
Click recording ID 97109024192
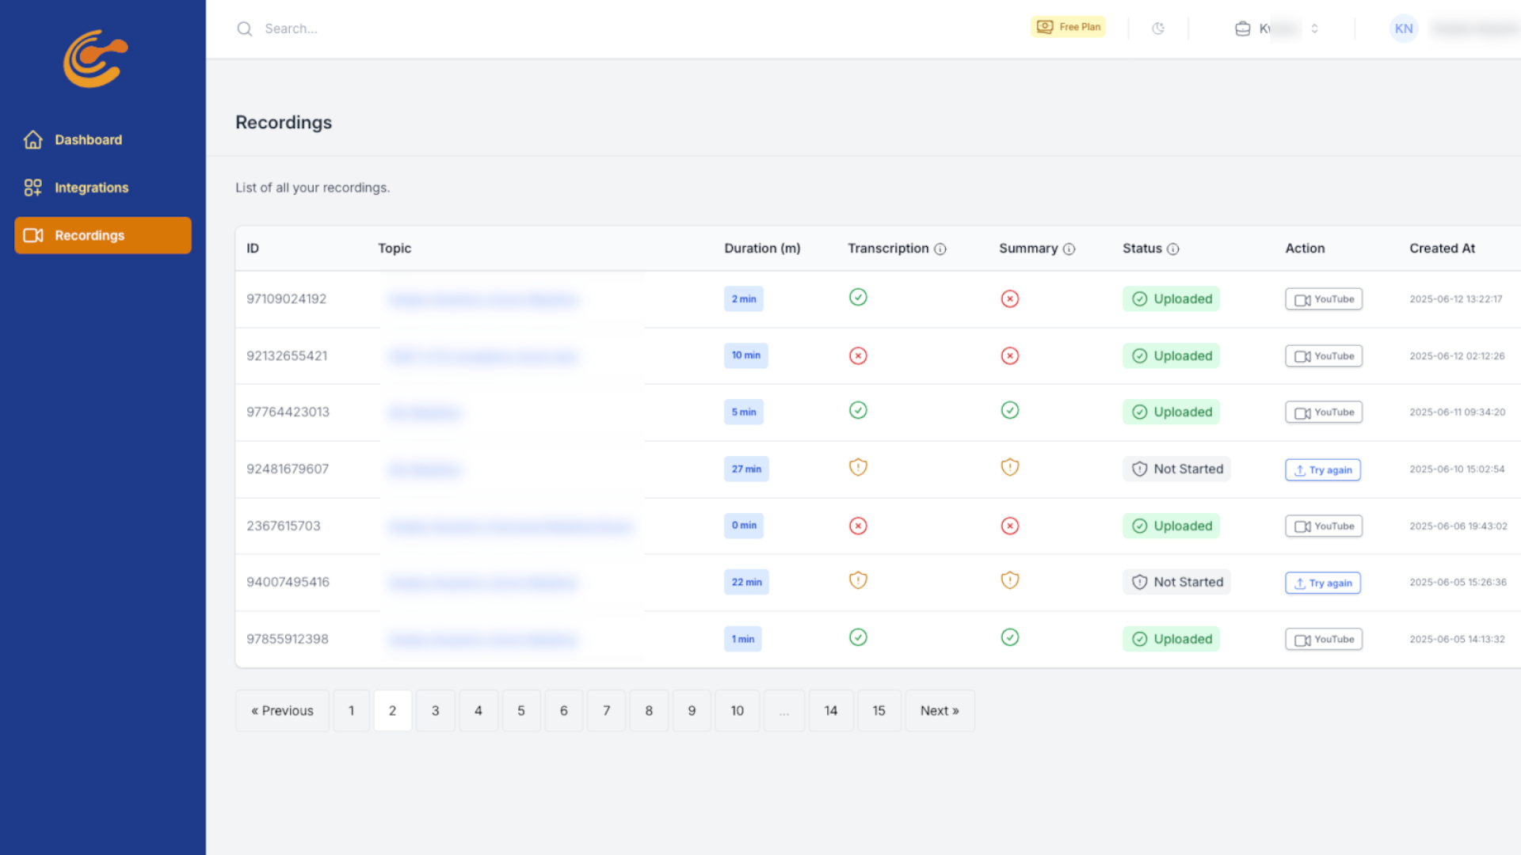click(286, 298)
